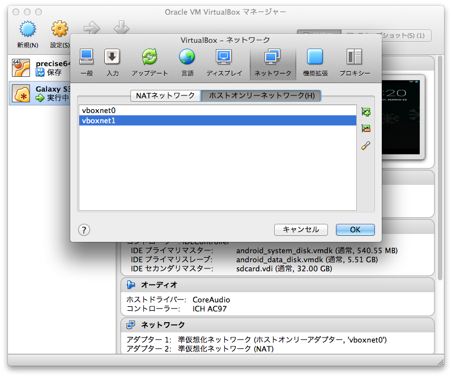
Task: Click the Manager details vertical scrollbar
Action: [x=440, y=168]
